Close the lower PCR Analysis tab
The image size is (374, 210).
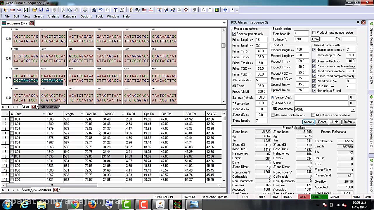click(x=55, y=190)
